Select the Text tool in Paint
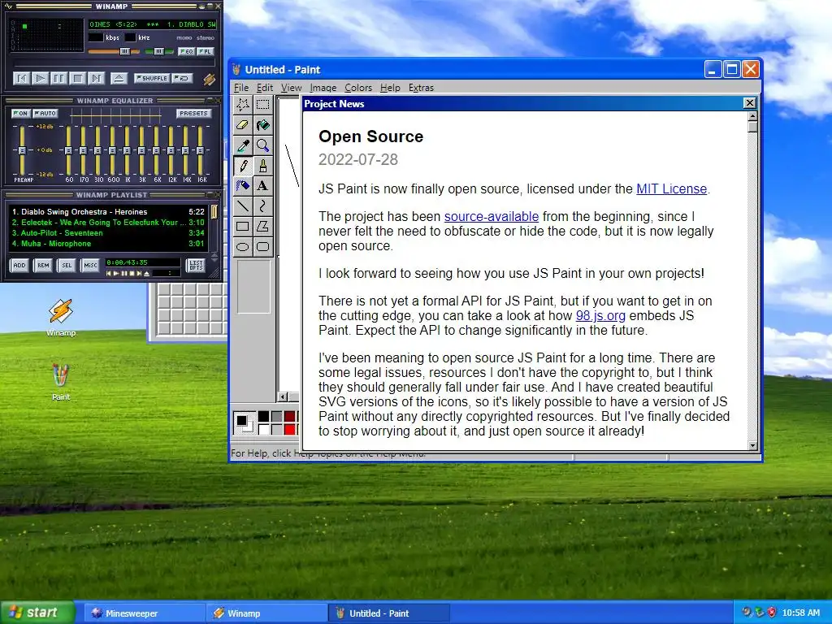This screenshot has height=624, width=832. [262, 186]
